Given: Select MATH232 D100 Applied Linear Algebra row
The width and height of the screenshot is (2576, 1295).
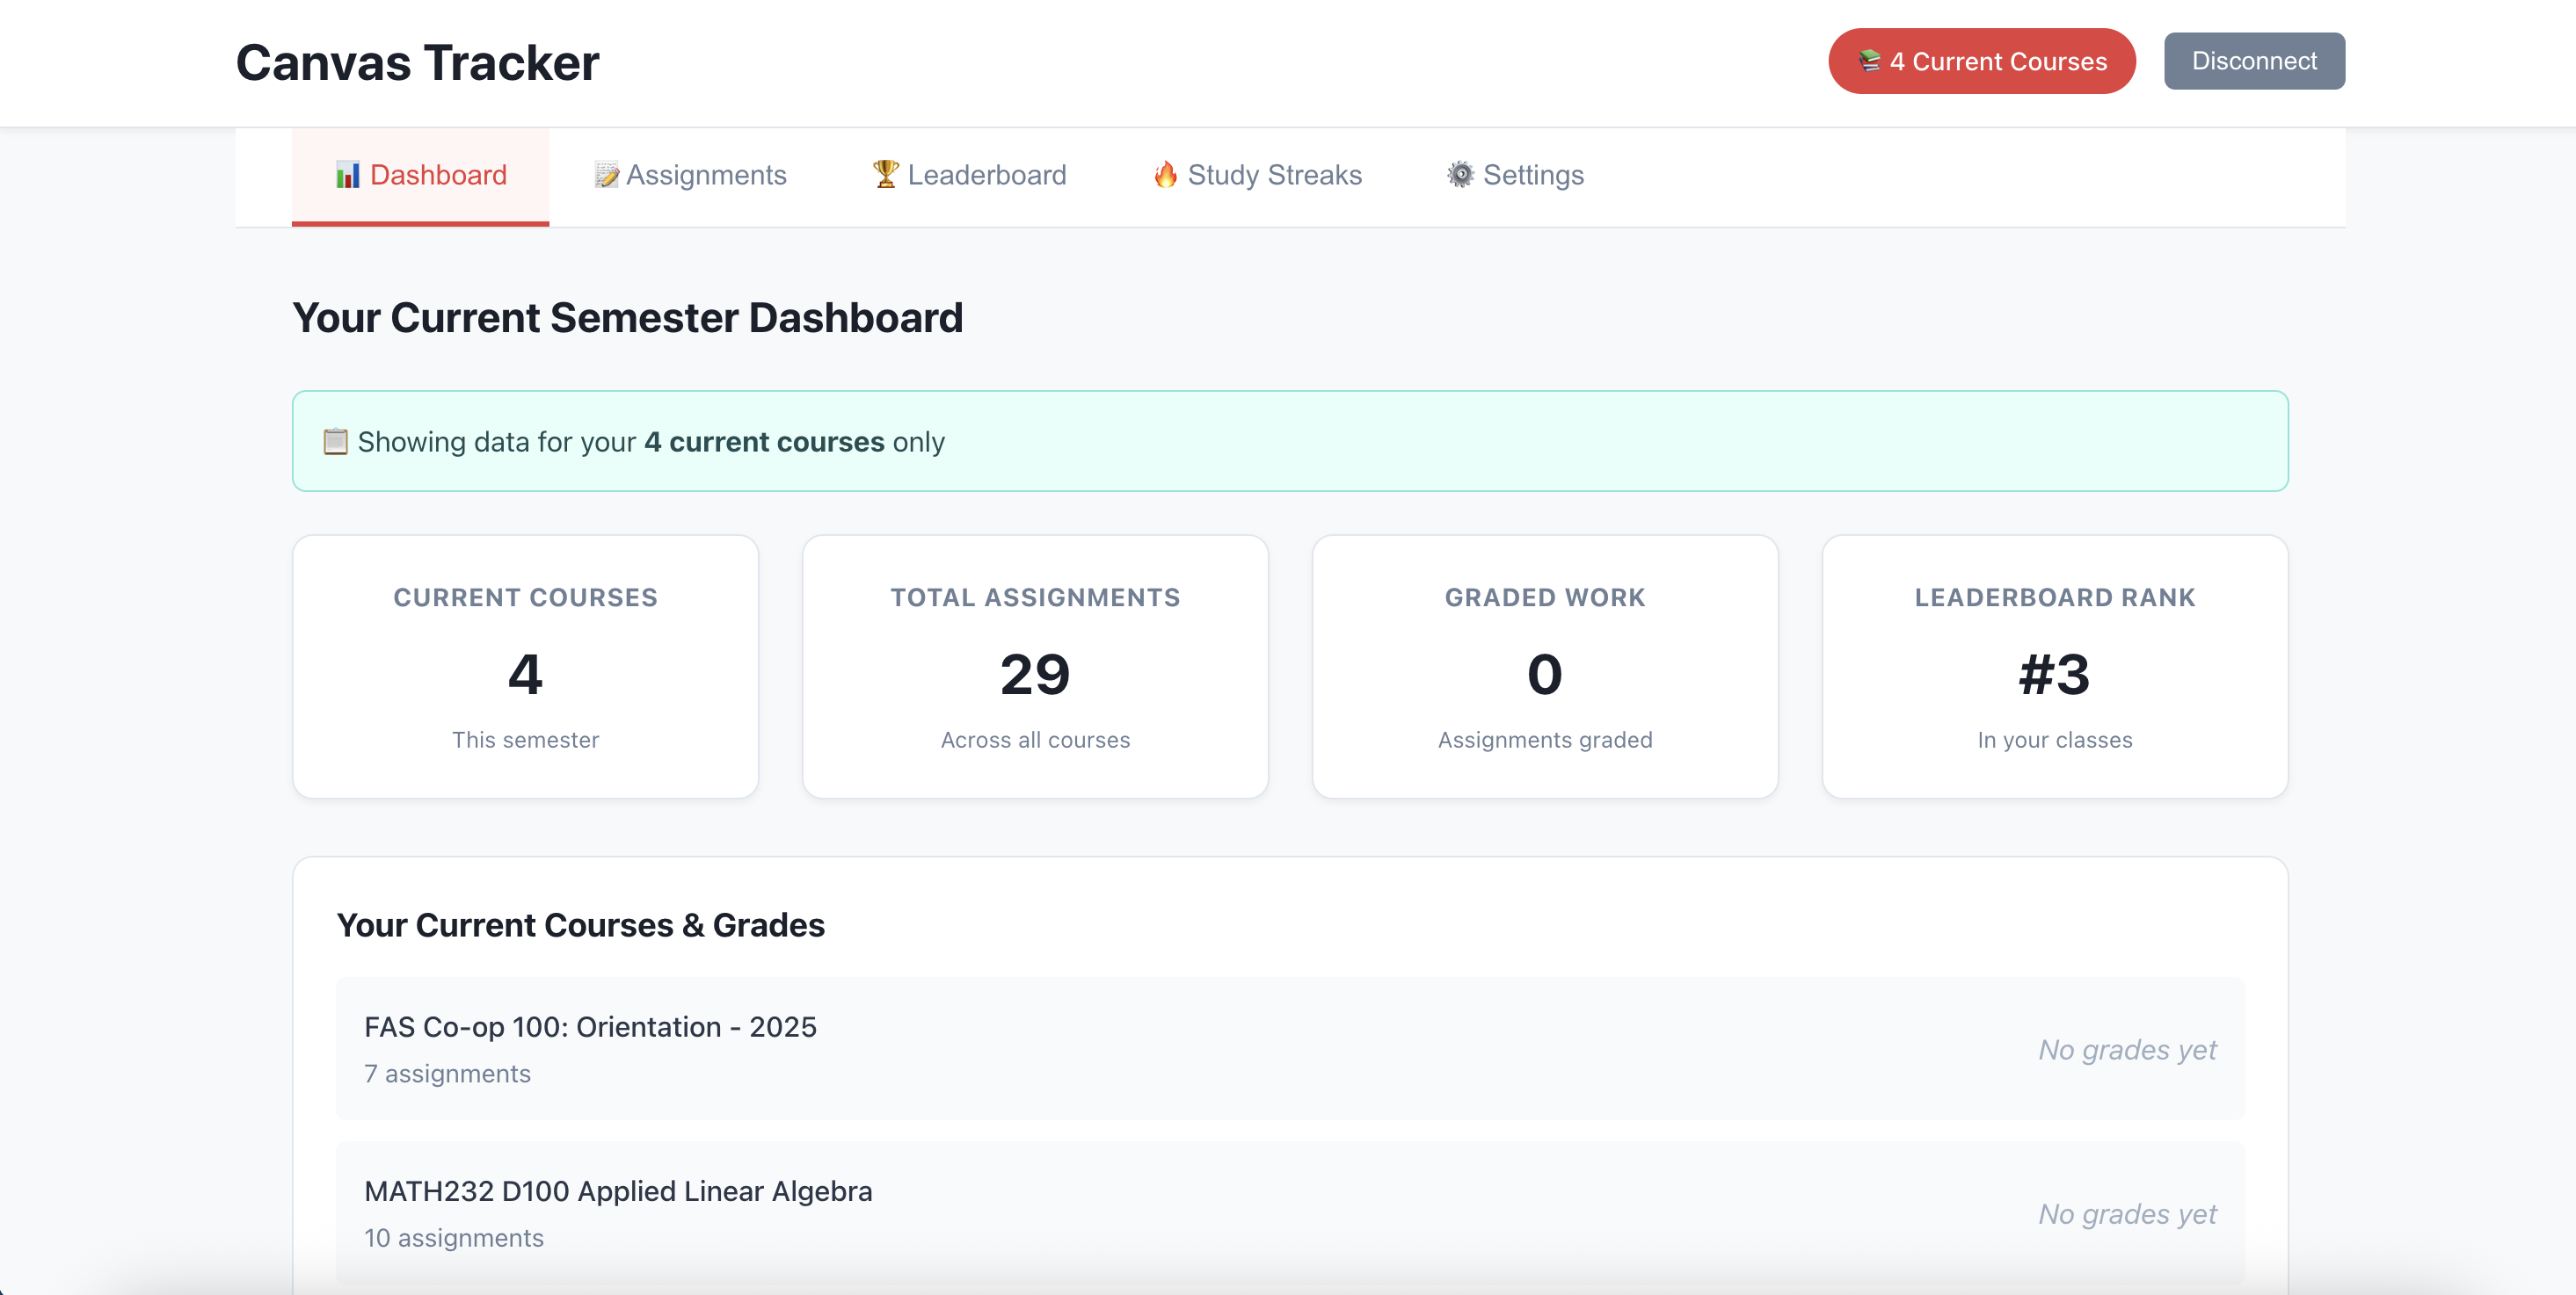Looking at the screenshot, I should (1289, 1212).
